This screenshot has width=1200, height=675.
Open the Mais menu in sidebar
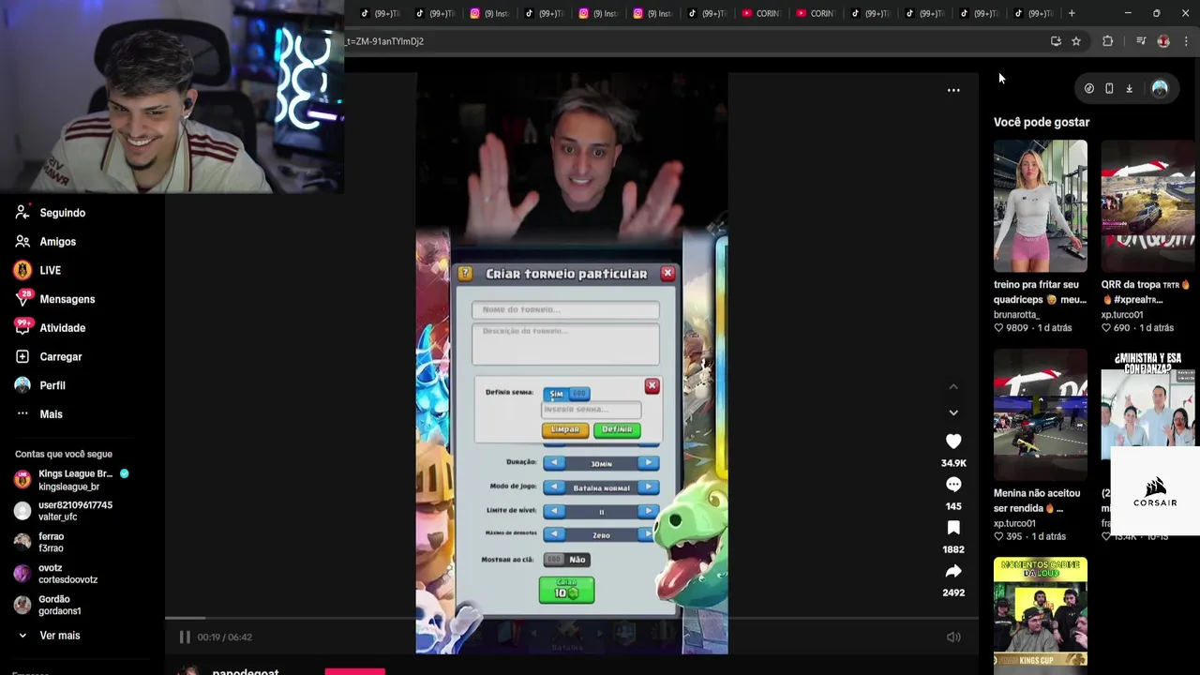click(x=39, y=414)
